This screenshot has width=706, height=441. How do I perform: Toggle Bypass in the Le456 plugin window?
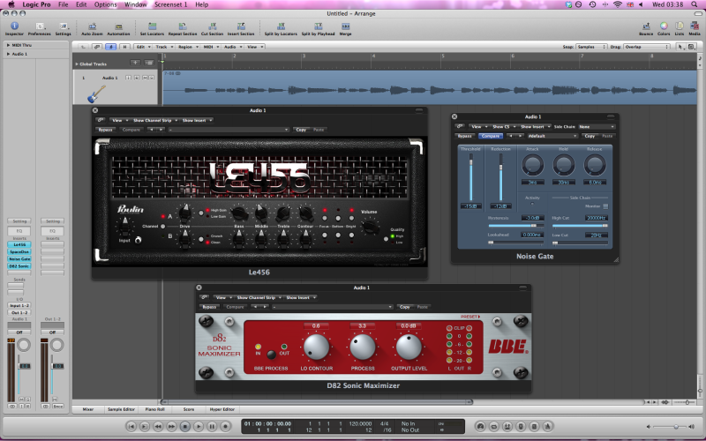pyautogui.click(x=105, y=130)
